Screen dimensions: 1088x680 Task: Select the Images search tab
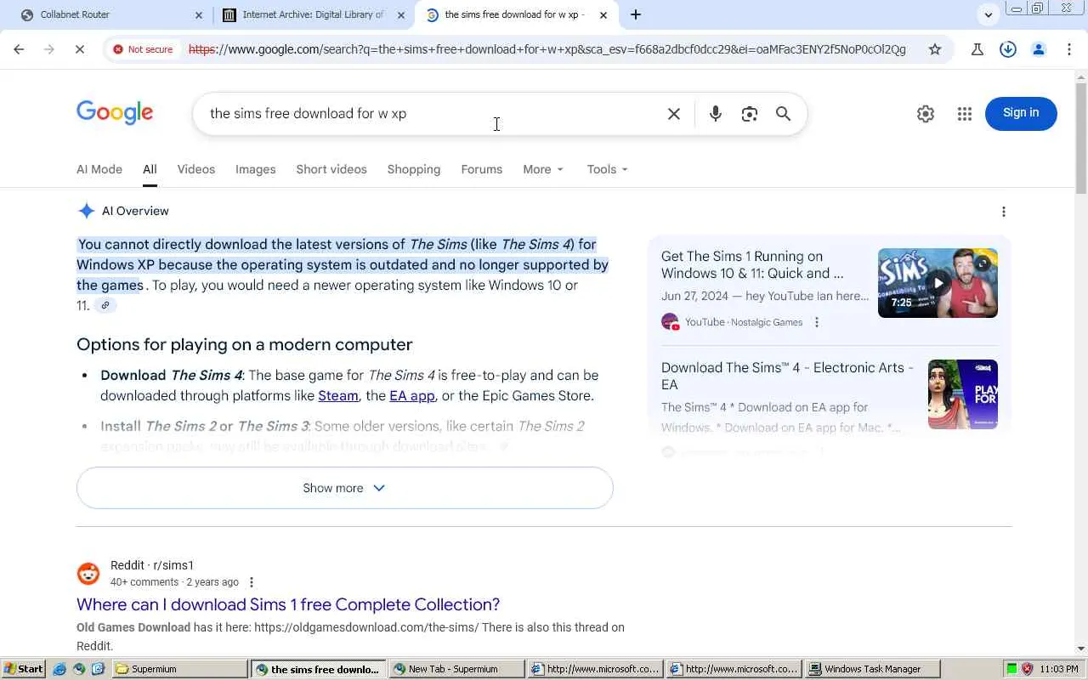255,169
